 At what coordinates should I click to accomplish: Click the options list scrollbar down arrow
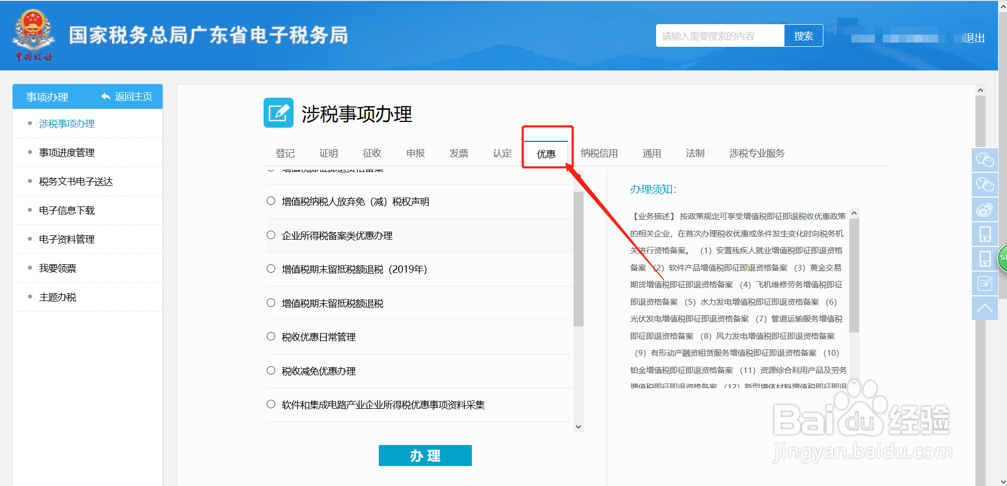point(578,427)
